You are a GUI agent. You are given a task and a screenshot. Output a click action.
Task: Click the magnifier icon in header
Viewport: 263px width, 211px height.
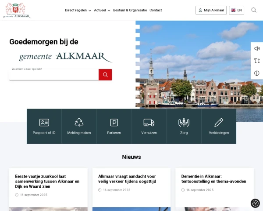(x=254, y=10)
